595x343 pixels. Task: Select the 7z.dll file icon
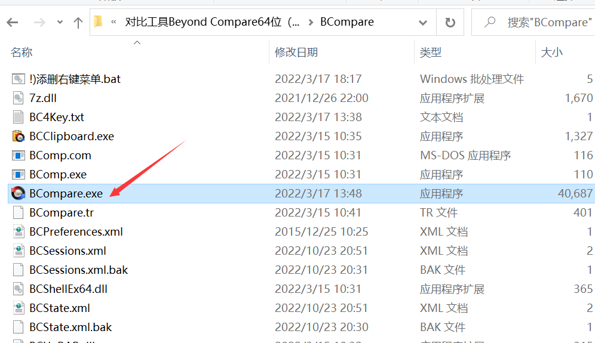click(18, 98)
